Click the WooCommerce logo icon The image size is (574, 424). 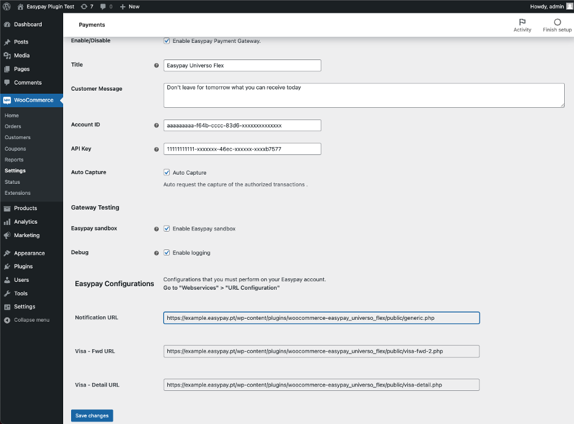pos(7,100)
